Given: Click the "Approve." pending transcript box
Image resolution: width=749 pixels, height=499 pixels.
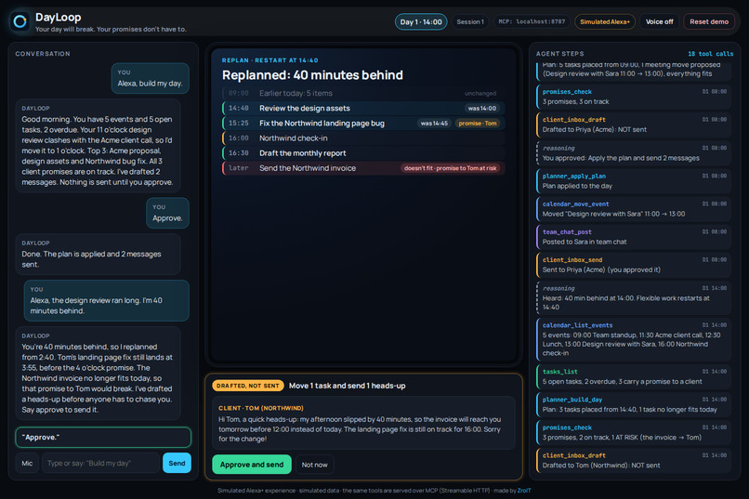Looking at the screenshot, I should pyautogui.click(x=103, y=438).
